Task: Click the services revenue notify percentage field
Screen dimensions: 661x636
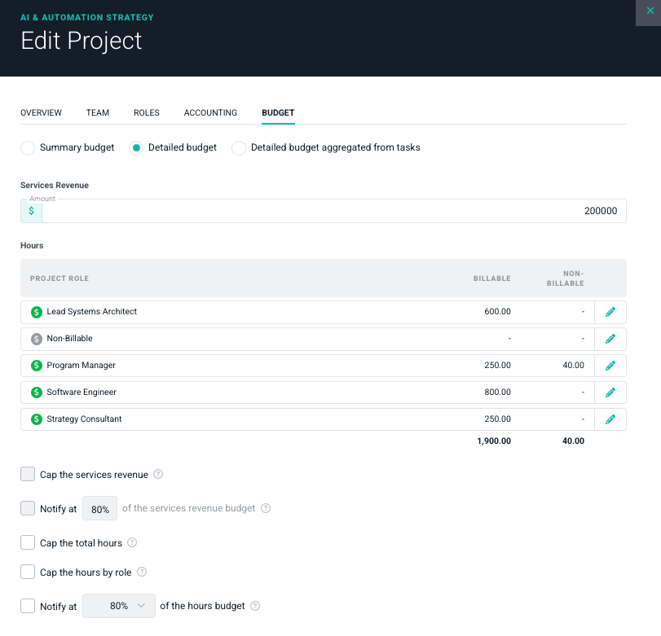Action: (100, 509)
